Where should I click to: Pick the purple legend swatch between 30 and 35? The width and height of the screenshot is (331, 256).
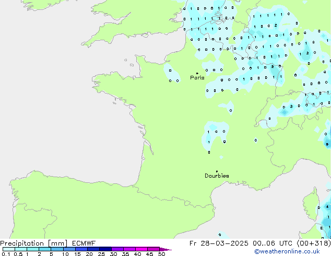[x=117, y=249]
